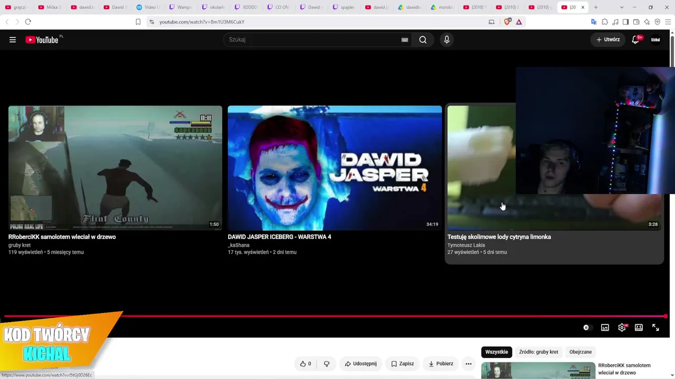Image resolution: width=675 pixels, height=379 pixels.
Task: Reload the page in the browser
Action: [28, 22]
